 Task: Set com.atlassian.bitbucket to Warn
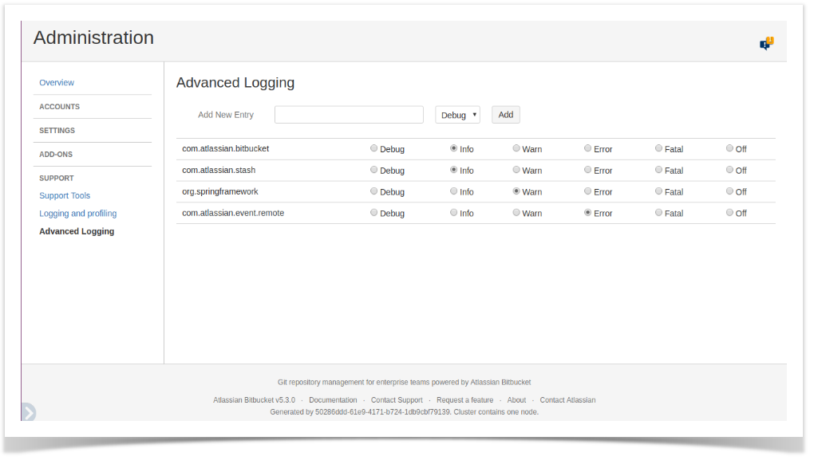pyautogui.click(x=516, y=148)
